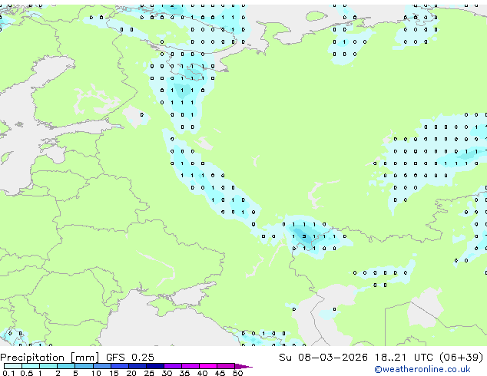Select the 5–10 mm legend swatch
The width and height of the screenshot is (487, 376).
(84, 366)
